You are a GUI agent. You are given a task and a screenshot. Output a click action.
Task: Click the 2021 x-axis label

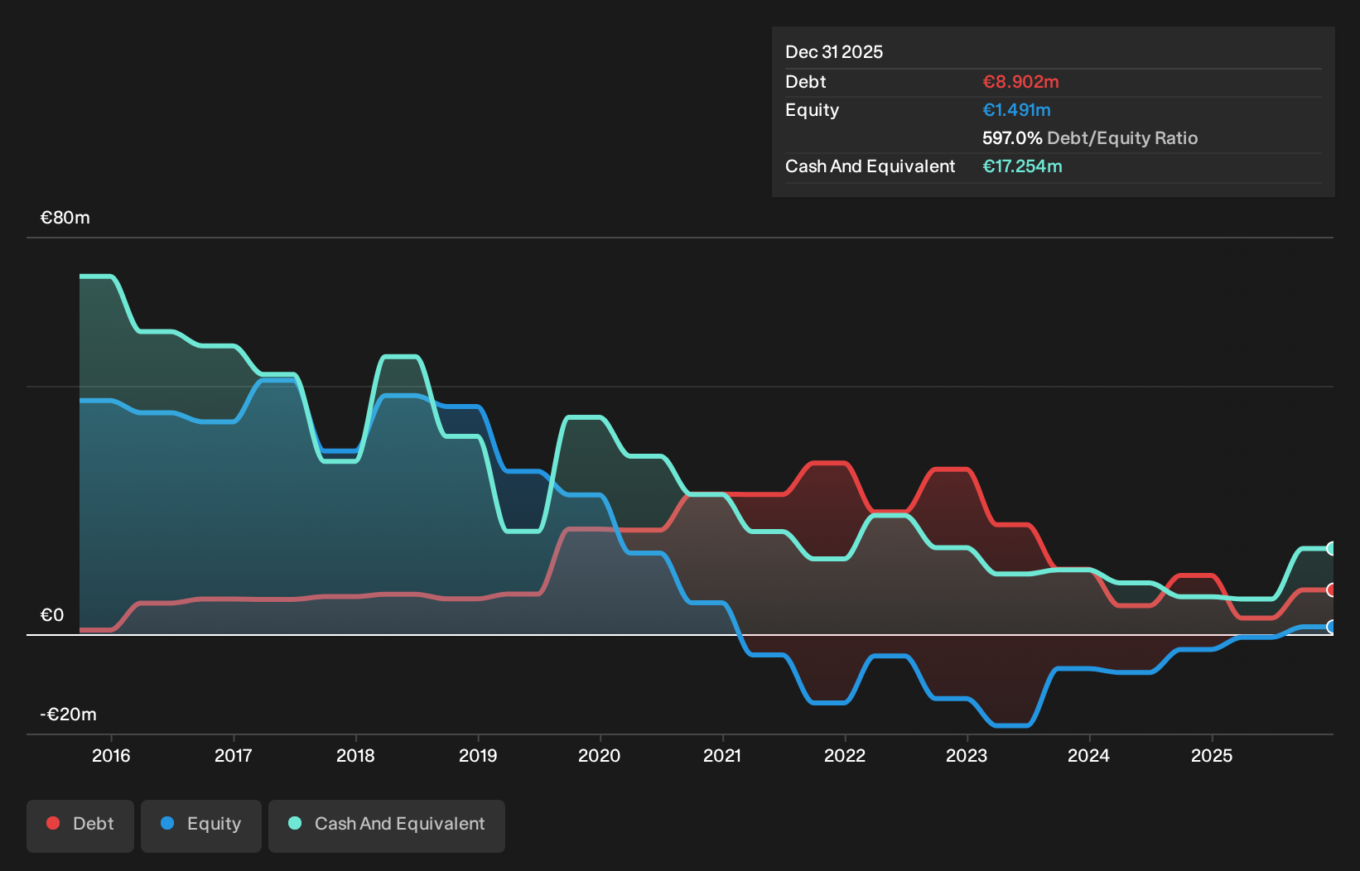(722, 755)
